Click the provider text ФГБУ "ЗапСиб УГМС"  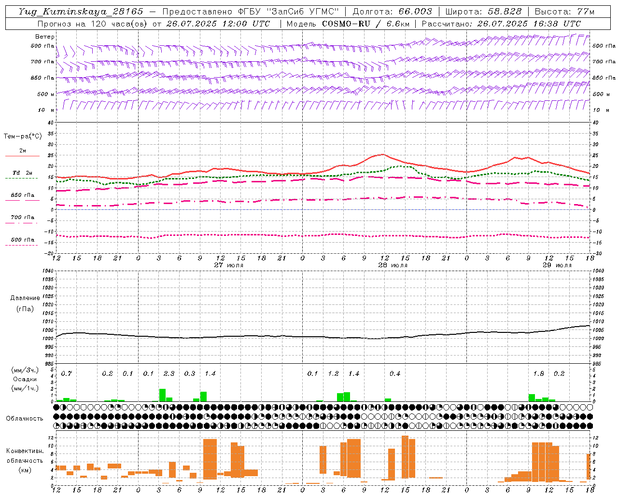(289, 12)
